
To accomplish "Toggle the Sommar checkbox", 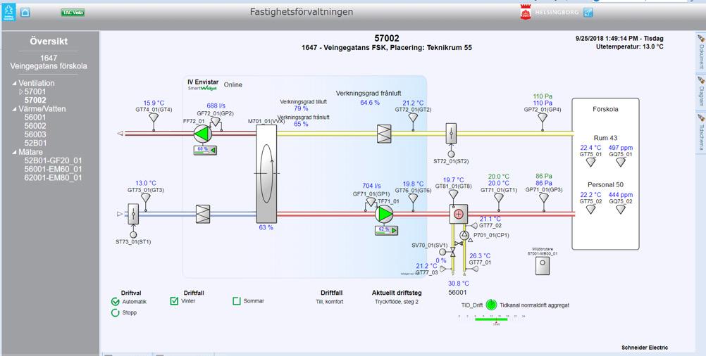I will (237, 301).
